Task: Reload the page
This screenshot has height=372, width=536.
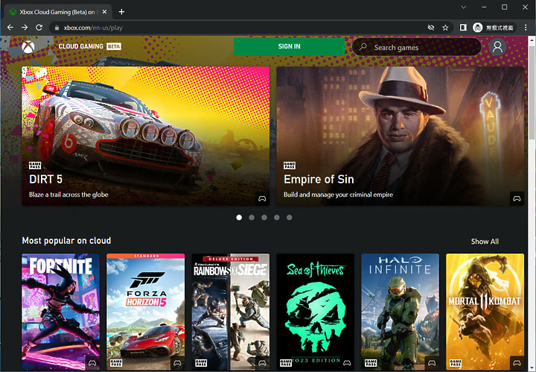Action: pos(39,28)
